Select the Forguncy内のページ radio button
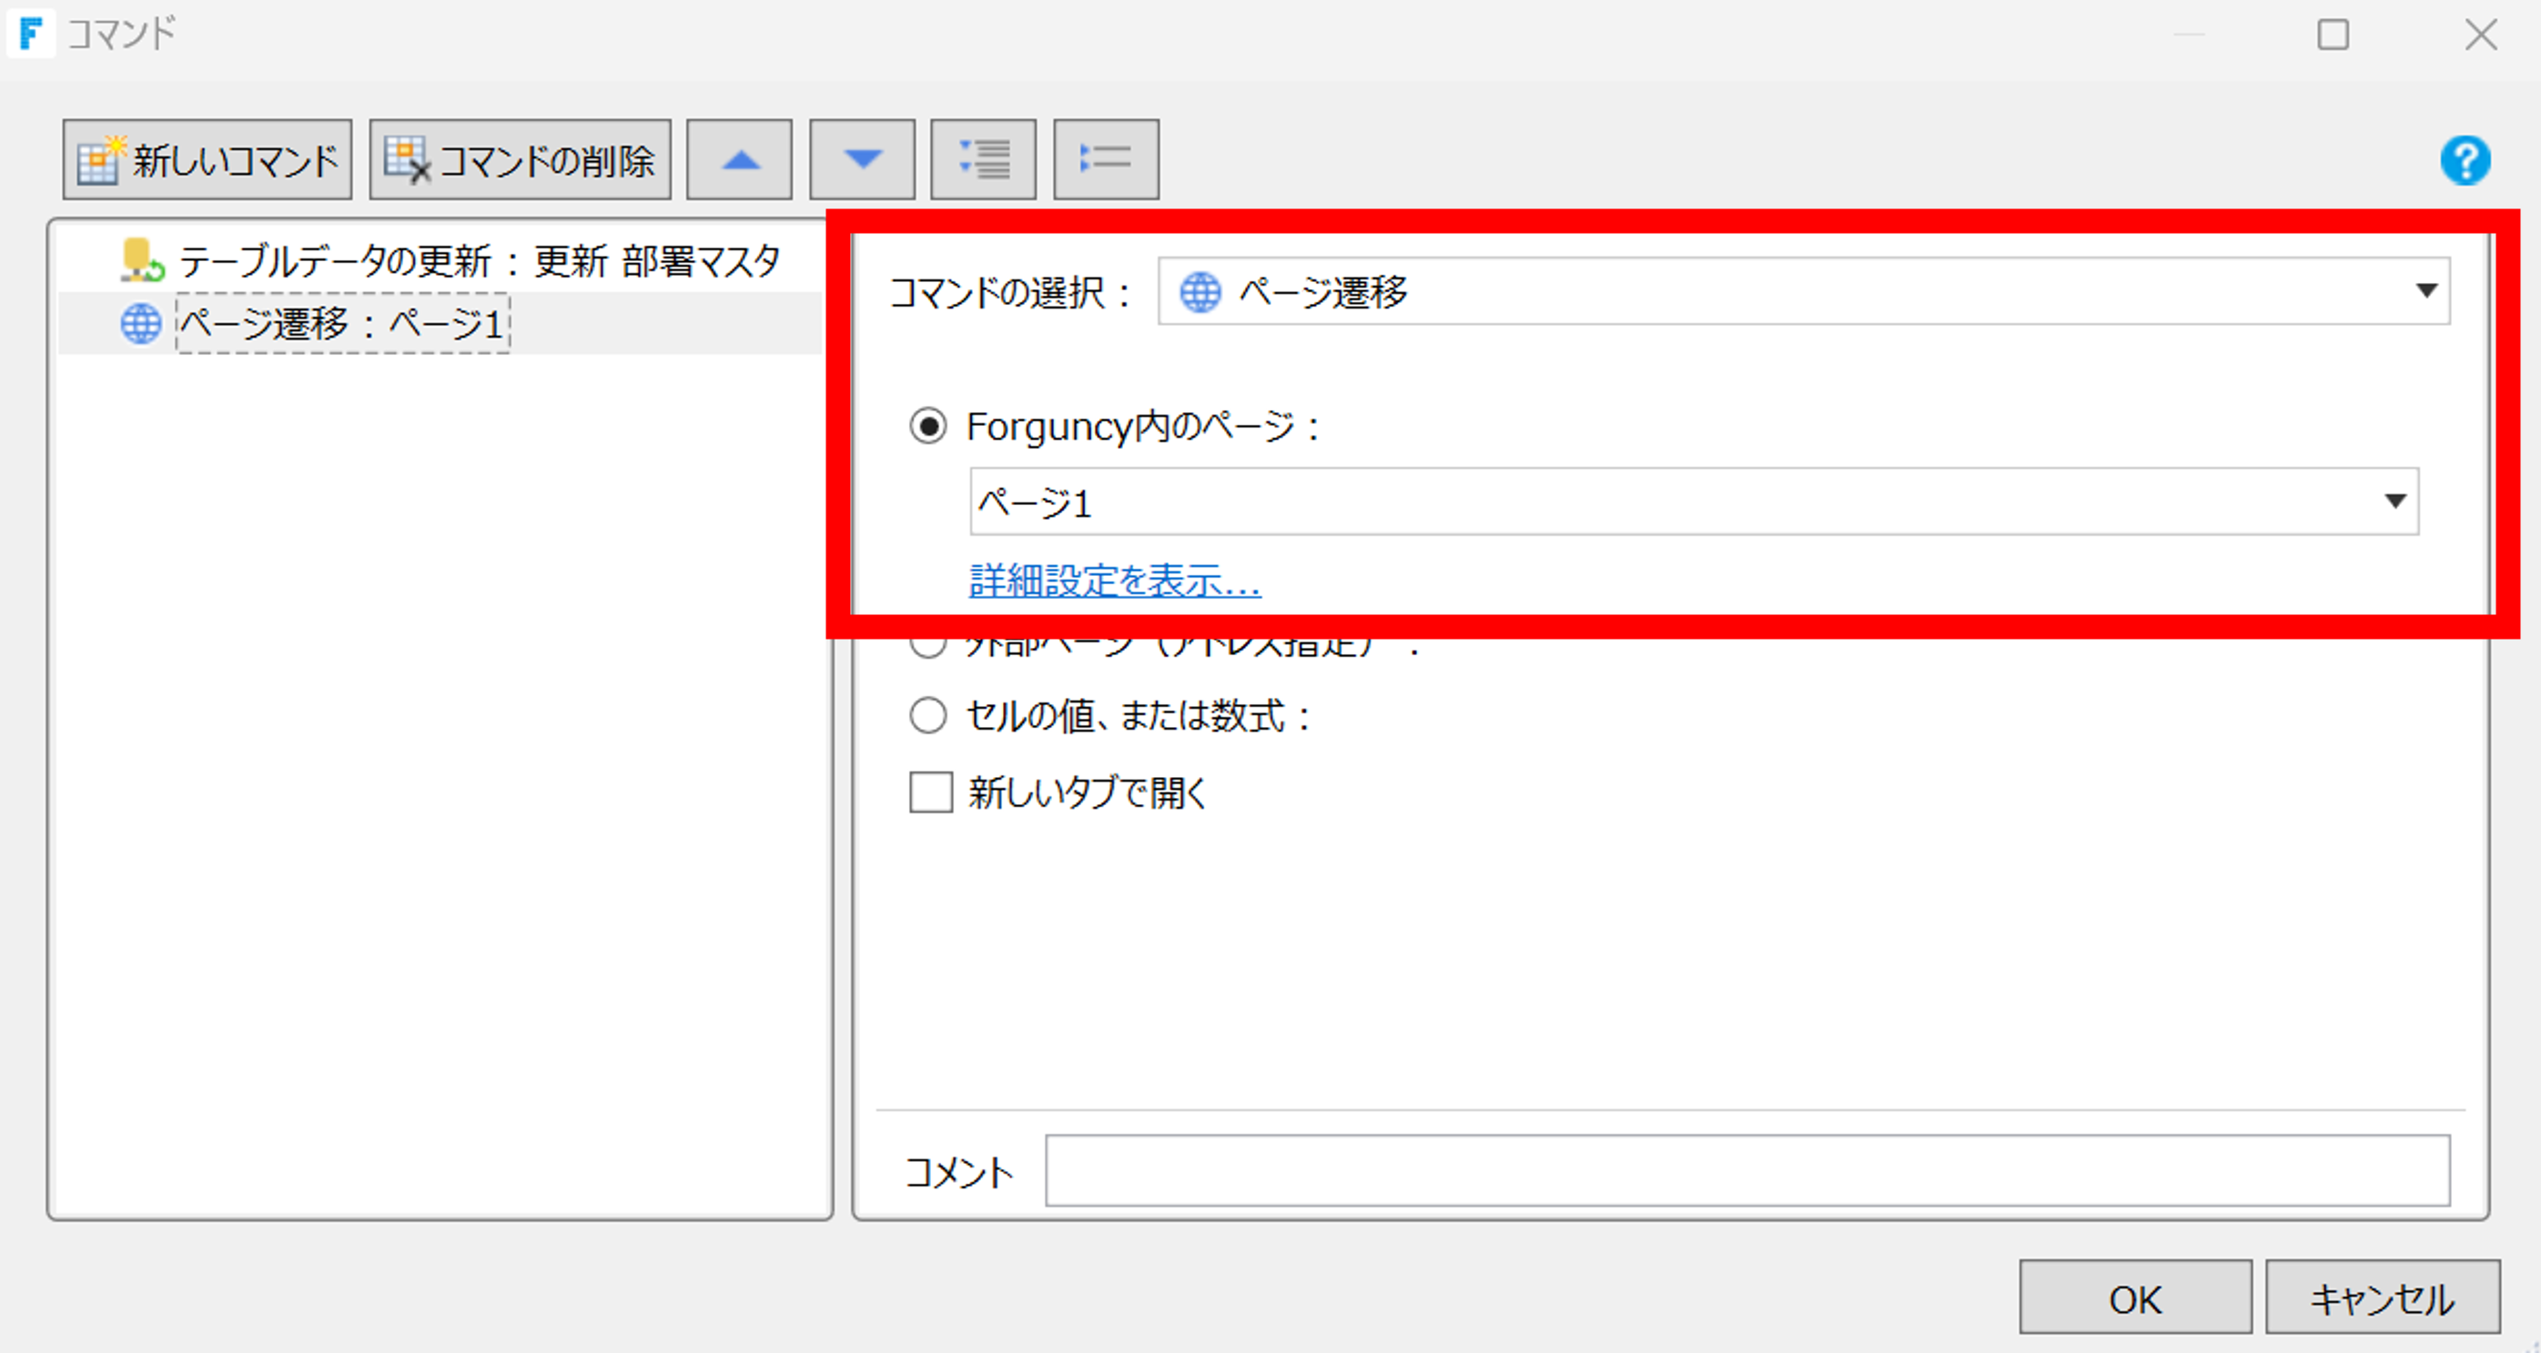The image size is (2541, 1353). [927, 427]
